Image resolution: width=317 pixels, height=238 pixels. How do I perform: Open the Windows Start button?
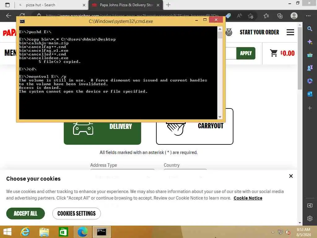tap(7, 232)
